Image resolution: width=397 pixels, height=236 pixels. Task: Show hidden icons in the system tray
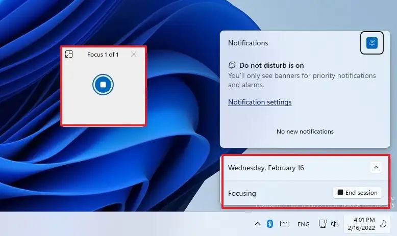click(258, 224)
